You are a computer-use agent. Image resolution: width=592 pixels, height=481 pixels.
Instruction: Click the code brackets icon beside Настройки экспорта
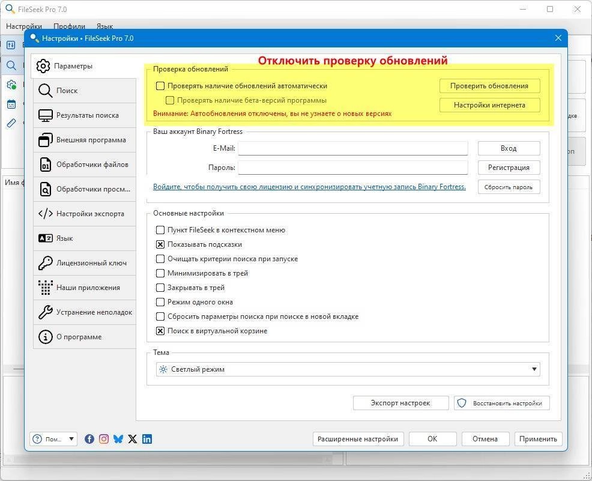point(45,214)
